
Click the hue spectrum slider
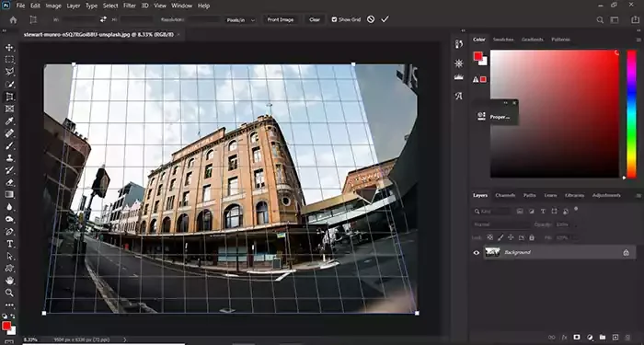click(x=631, y=114)
